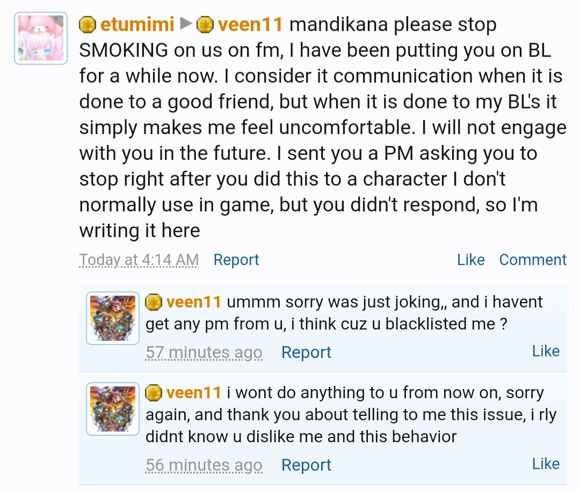This screenshot has width=580, height=490.
Task: Comment on etumimi's post
Action: point(533,260)
